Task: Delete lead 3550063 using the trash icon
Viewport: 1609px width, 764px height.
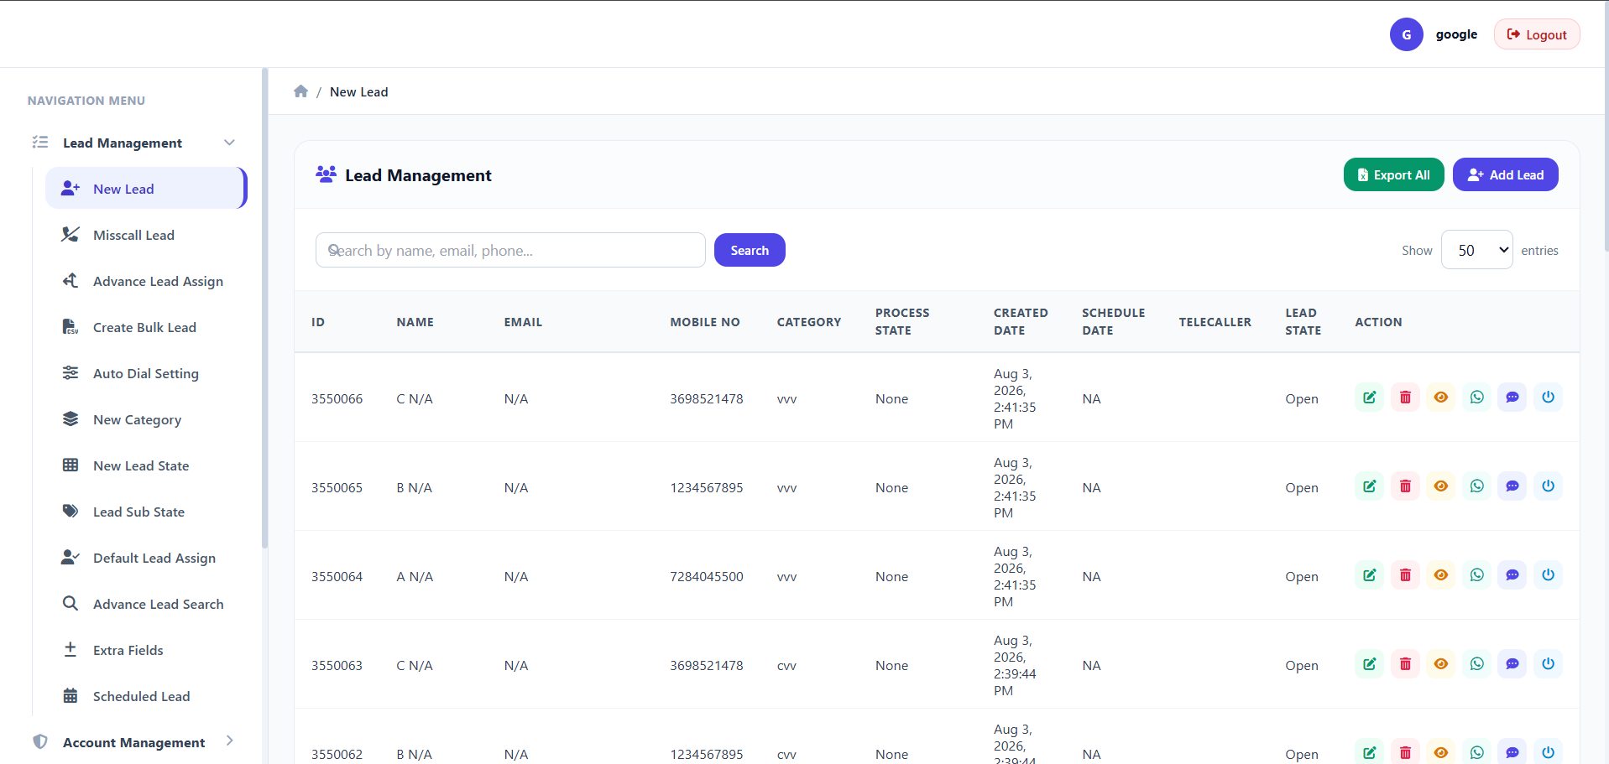Action: point(1405,664)
